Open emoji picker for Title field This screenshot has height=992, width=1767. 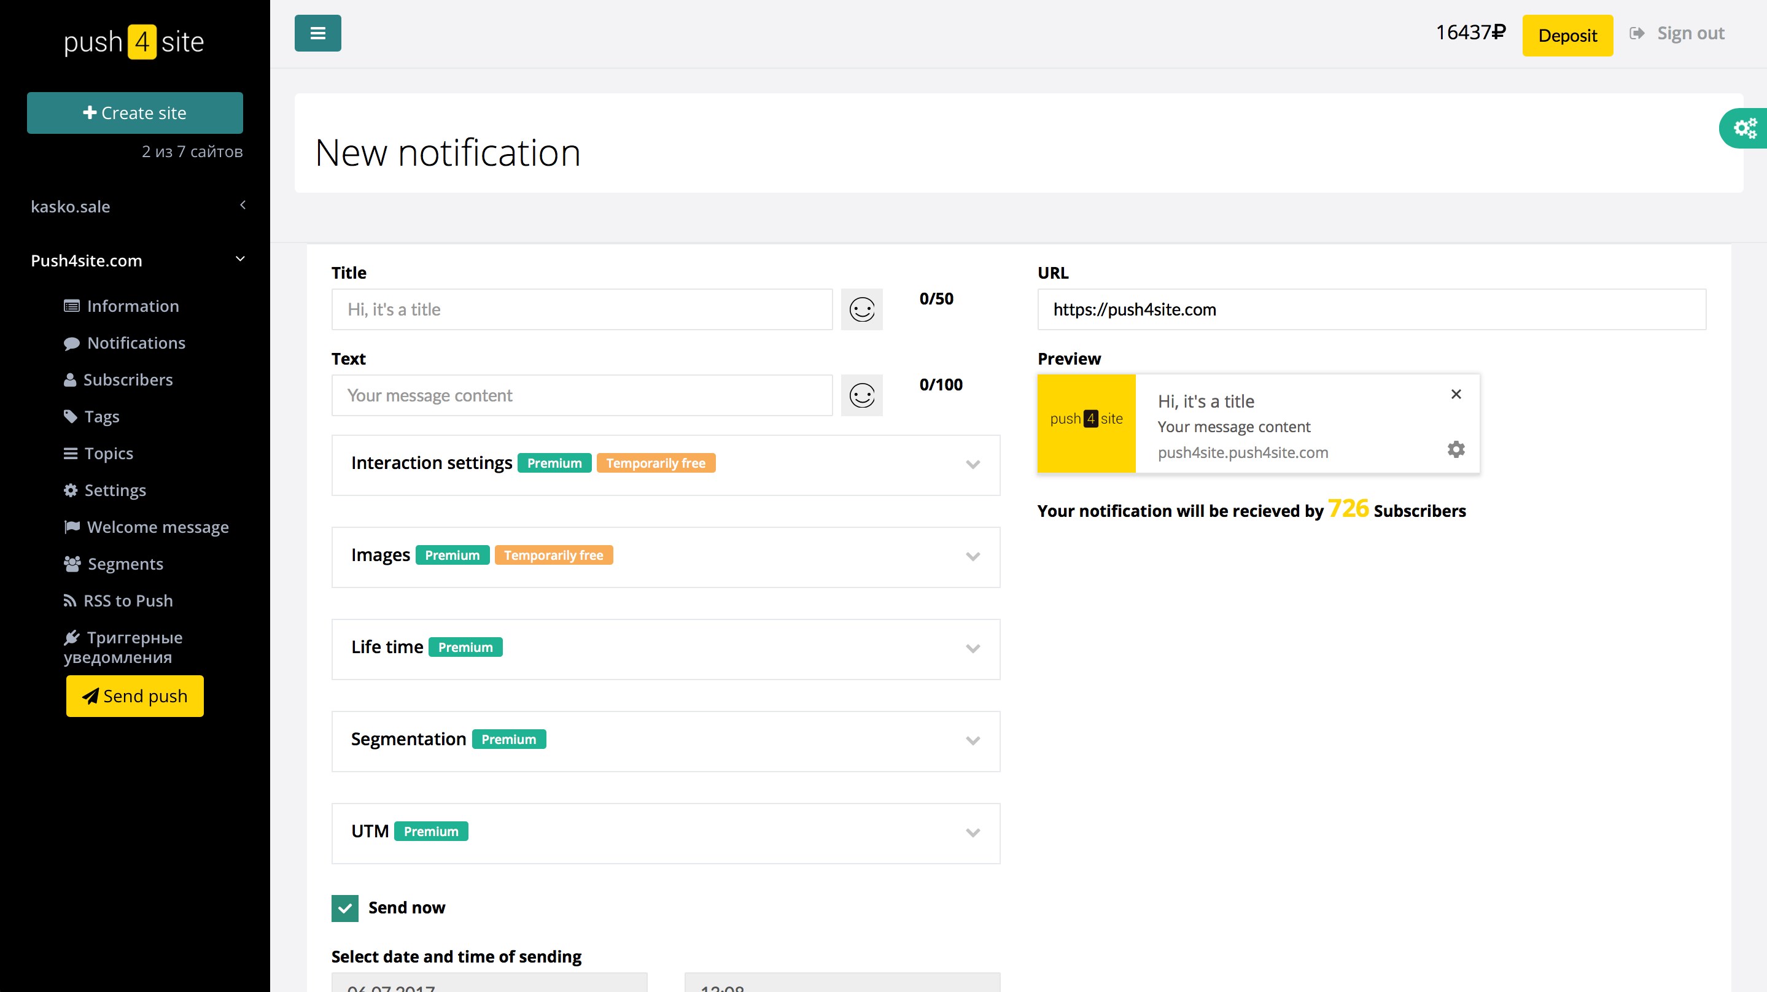[x=861, y=309]
